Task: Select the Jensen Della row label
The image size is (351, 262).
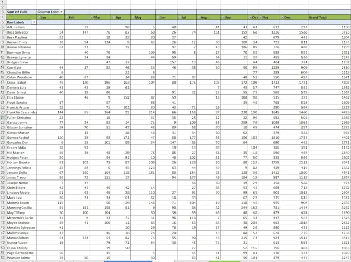Action: coord(21,172)
